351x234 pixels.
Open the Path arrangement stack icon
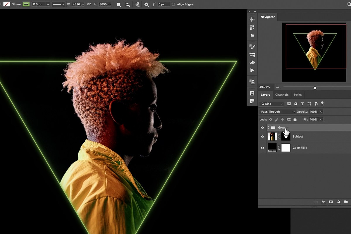[137, 4]
